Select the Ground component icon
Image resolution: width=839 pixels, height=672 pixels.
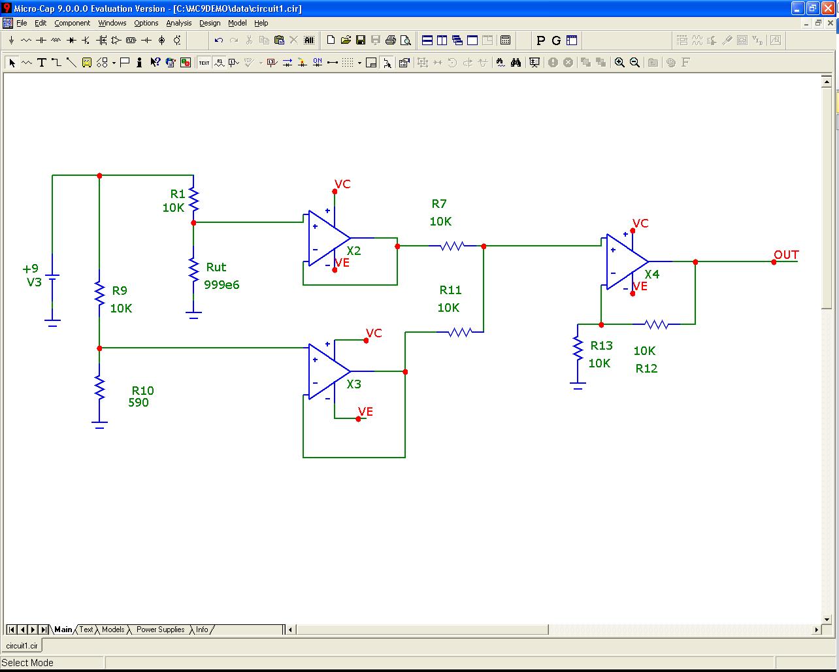point(12,41)
